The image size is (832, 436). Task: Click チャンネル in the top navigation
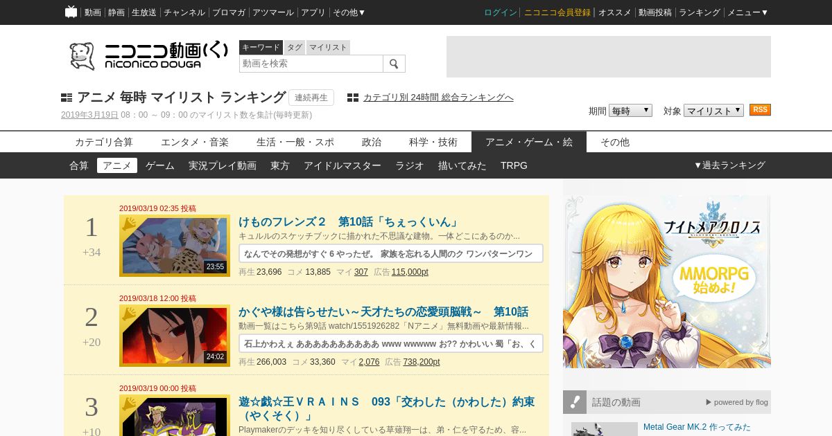click(x=184, y=12)
